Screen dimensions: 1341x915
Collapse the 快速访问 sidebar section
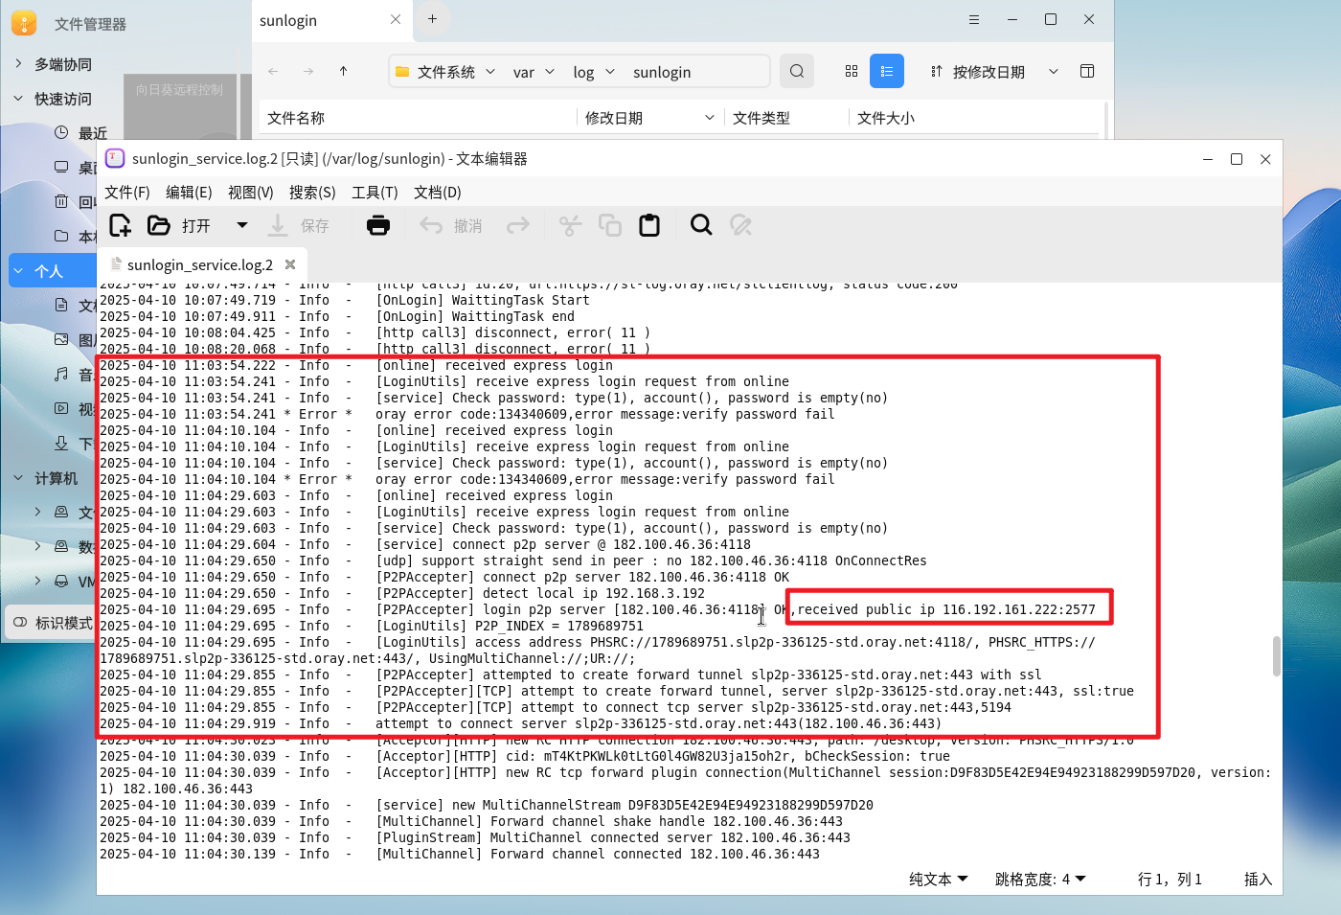click(18, 98)
